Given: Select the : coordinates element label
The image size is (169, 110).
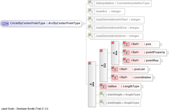Looking at the screenshot, I should coord(142,77).
